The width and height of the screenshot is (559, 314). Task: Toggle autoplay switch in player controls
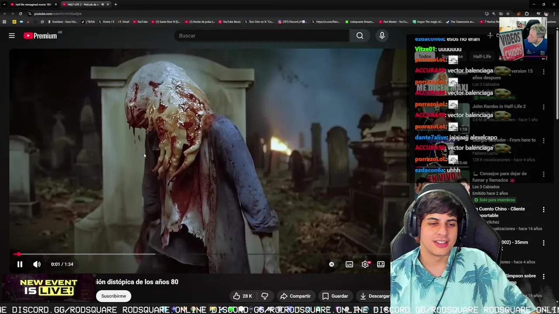click(331, 264)
